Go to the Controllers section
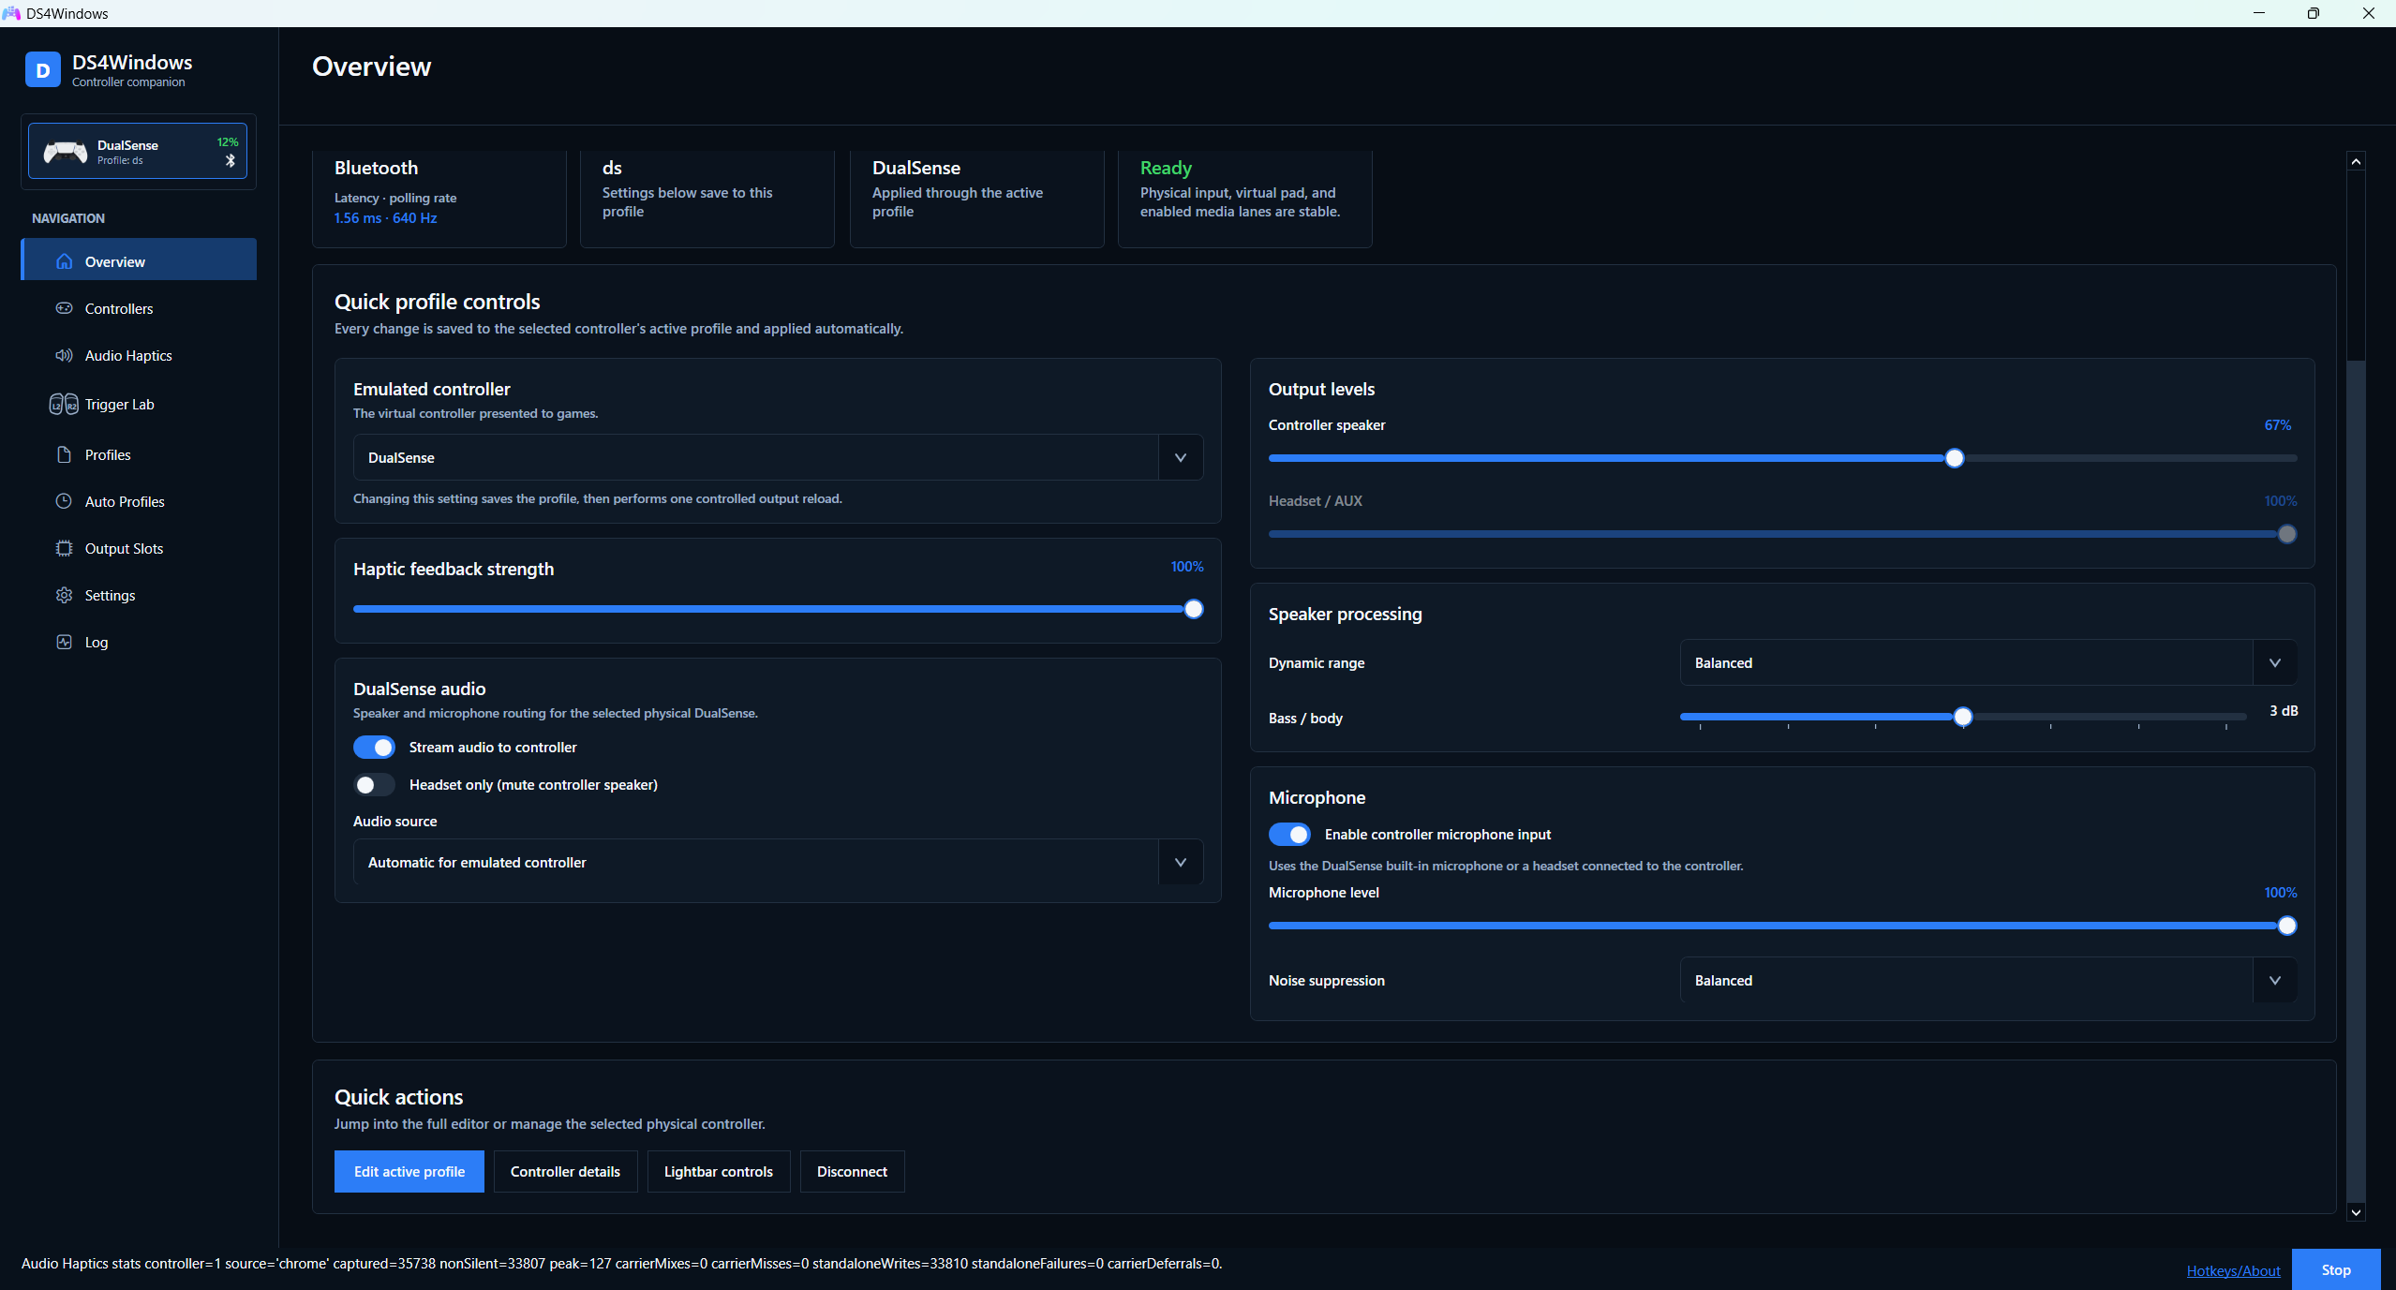This screenshot has height=1290, width=2396. click(139, 308)
